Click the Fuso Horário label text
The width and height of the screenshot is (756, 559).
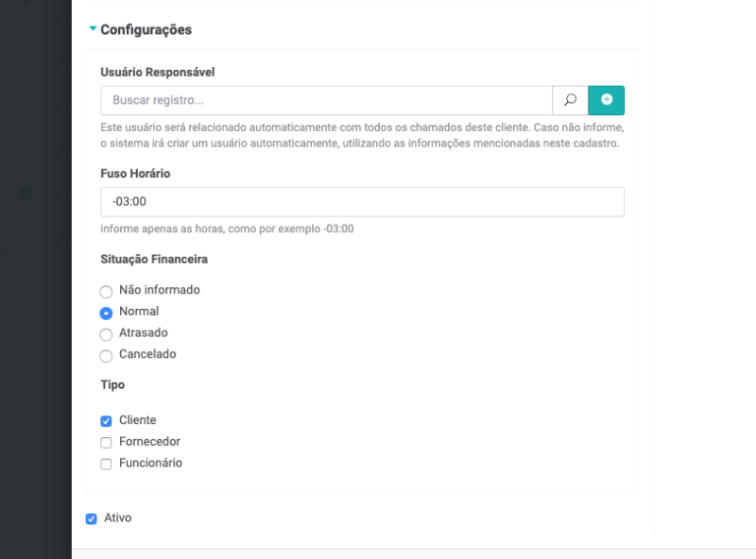pos(135,174)
